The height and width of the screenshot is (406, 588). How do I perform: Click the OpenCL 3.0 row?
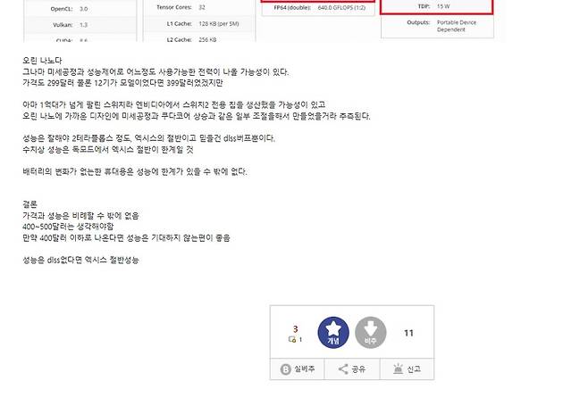(80, 9)
